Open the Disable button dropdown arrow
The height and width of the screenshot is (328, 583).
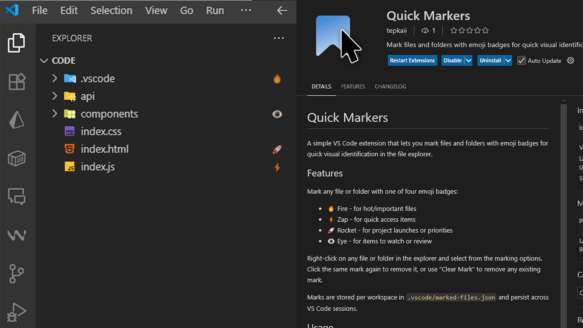pos(469,60)
